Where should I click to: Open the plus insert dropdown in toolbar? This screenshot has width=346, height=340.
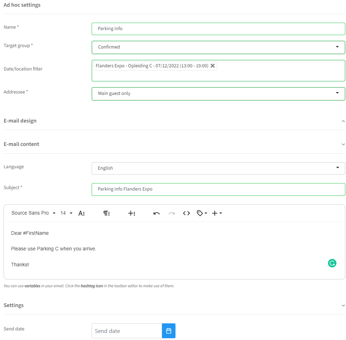tap(217, 214)
